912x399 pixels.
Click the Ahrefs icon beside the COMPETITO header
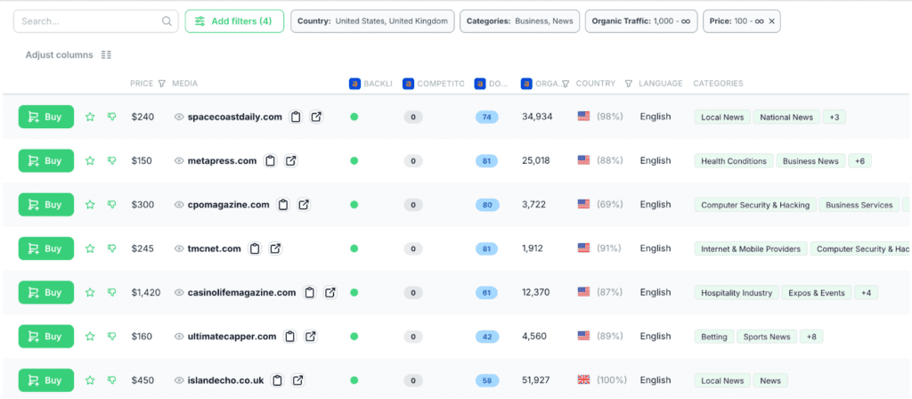408,84
